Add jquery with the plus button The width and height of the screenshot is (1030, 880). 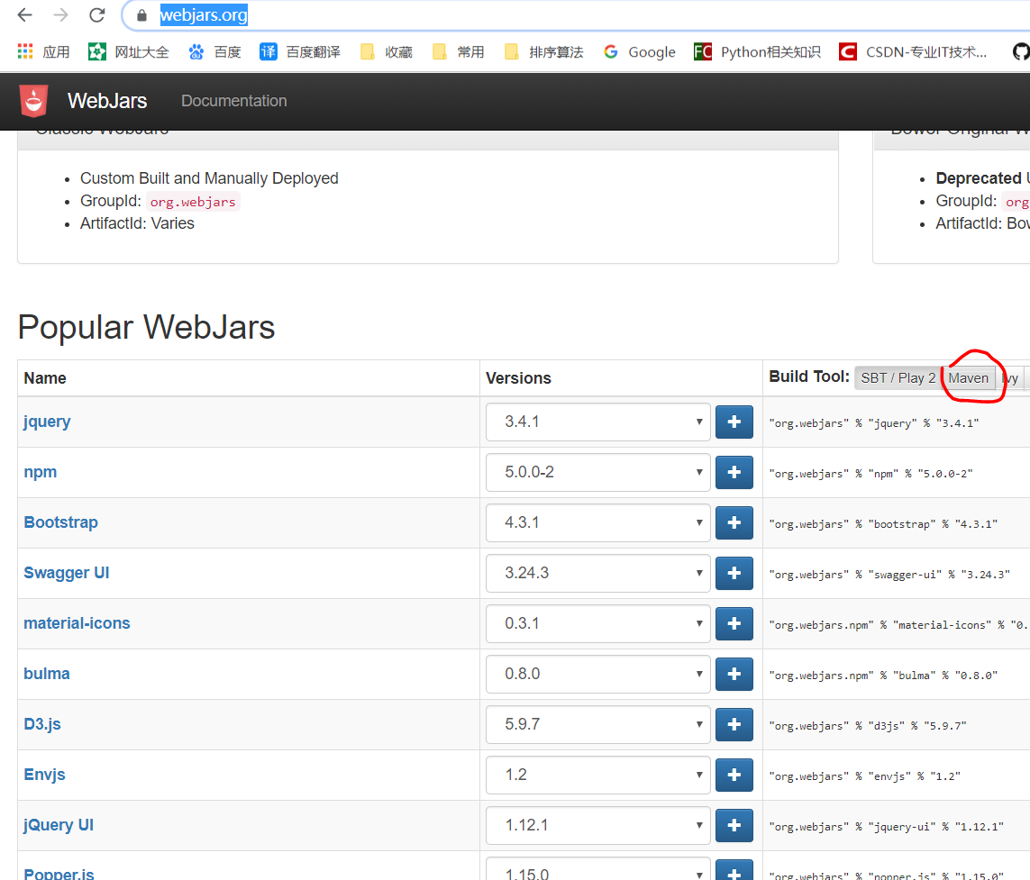pos(734,422)
